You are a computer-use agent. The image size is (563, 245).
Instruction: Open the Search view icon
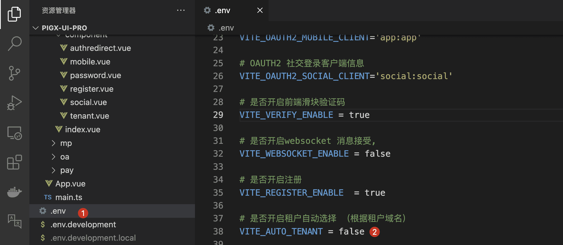(14, 44)
